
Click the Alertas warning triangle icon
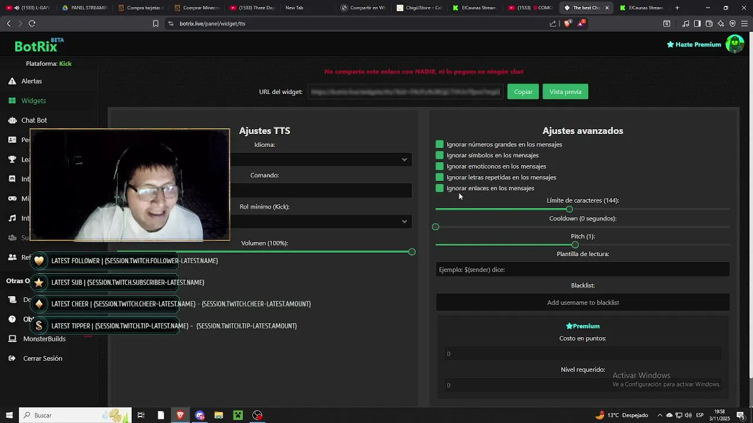(x=12, y=81)
